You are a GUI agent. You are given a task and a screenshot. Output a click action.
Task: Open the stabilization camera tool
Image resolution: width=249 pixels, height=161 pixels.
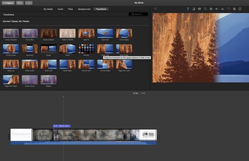pyautogui.click(x=211, y=9)
